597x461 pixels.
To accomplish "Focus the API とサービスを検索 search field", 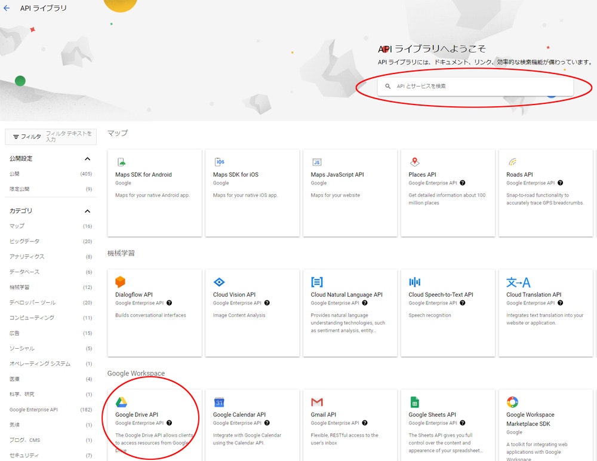I will tap(475, 87).
